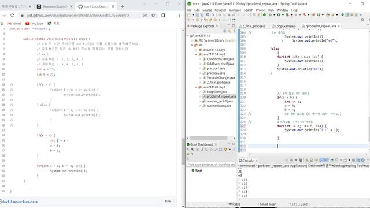Open the Chrome side panel
The width and height of the screenshot is (370, 208).
(x=163, y=16)
